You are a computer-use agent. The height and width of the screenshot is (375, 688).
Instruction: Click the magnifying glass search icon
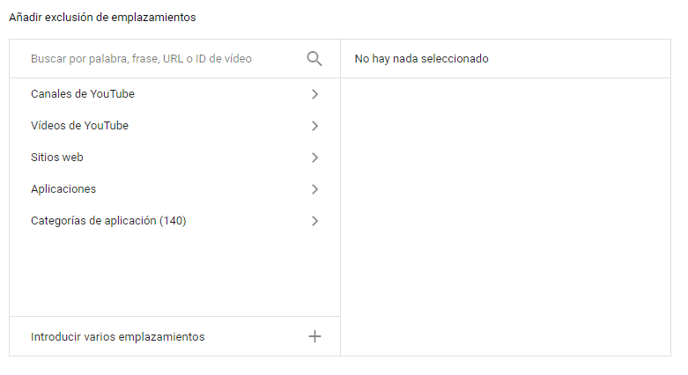pos(314,58)
